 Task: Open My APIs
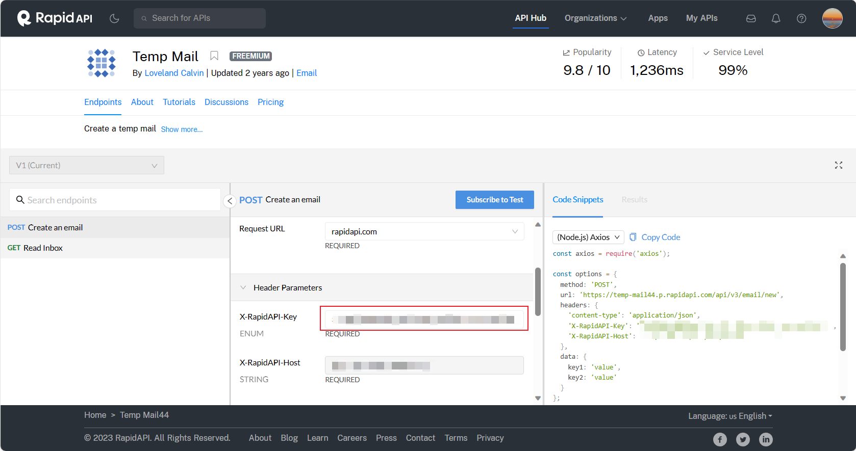701,18
